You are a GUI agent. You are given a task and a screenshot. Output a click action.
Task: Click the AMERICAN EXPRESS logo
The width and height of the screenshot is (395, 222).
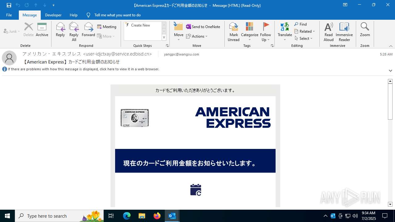pos(233,117)
